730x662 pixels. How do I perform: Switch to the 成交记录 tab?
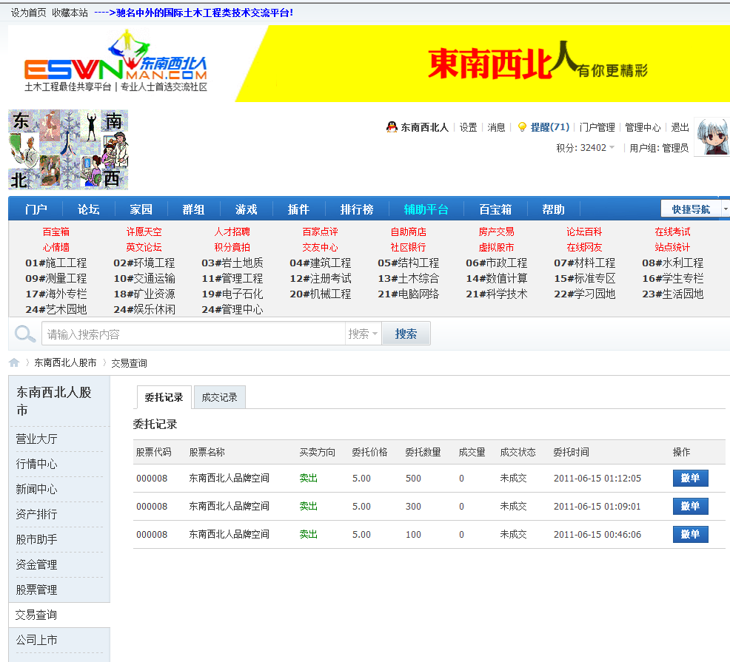[x=219, y=397]
